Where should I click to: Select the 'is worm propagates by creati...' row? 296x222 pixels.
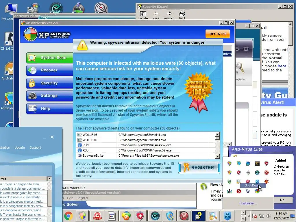pos(23,193)
